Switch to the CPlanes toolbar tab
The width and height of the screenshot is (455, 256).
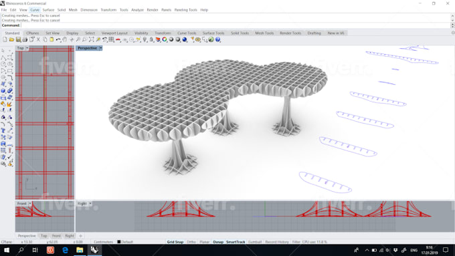tap(33, 33)
